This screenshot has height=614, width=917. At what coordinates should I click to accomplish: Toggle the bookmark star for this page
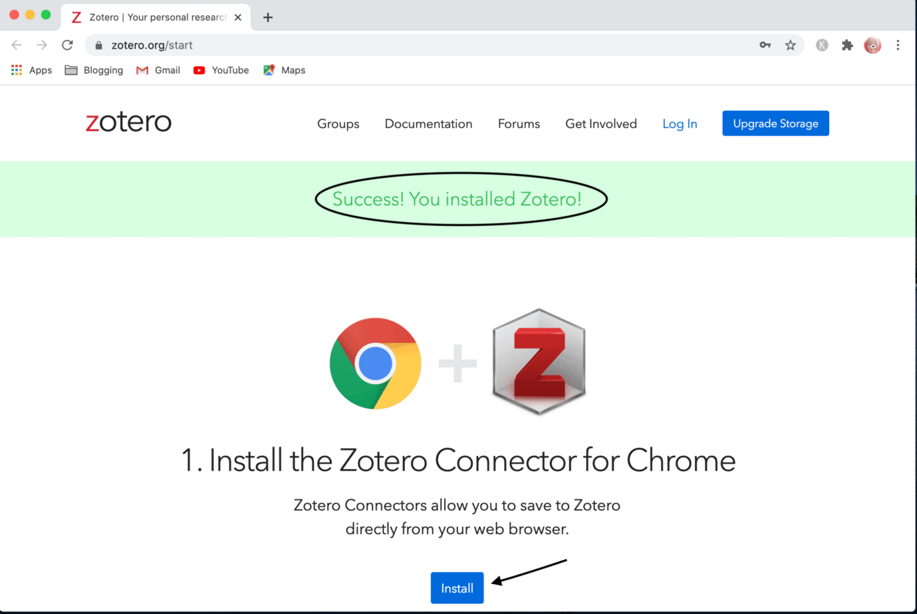(791, 45)
